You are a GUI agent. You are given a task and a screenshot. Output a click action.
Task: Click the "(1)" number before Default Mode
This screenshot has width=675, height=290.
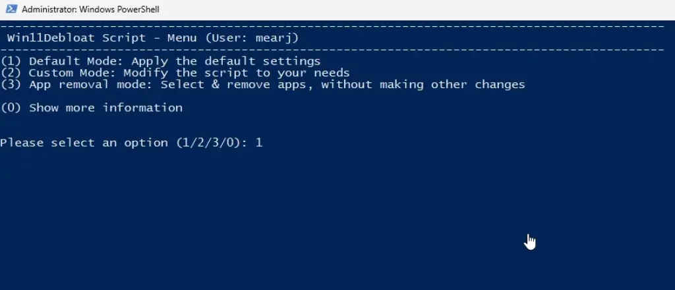point(11,61)
